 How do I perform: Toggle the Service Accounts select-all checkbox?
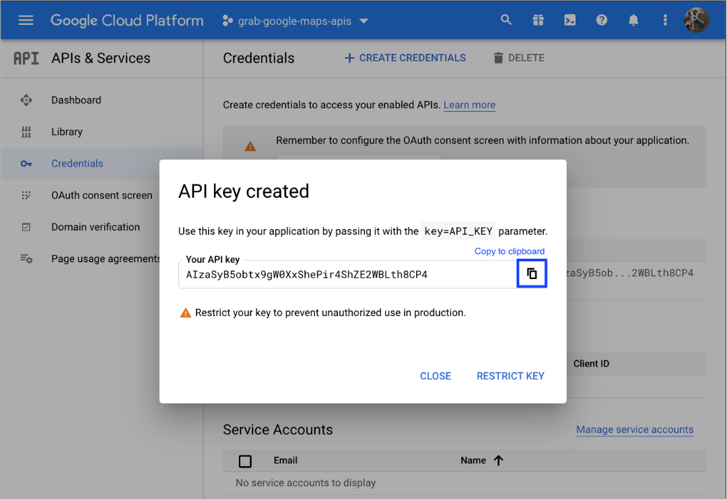tap(245, 461)
